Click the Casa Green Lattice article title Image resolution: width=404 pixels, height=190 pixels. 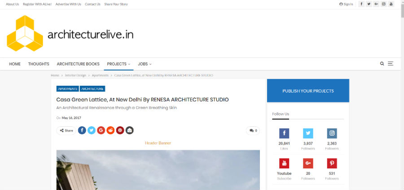(142, 100)
